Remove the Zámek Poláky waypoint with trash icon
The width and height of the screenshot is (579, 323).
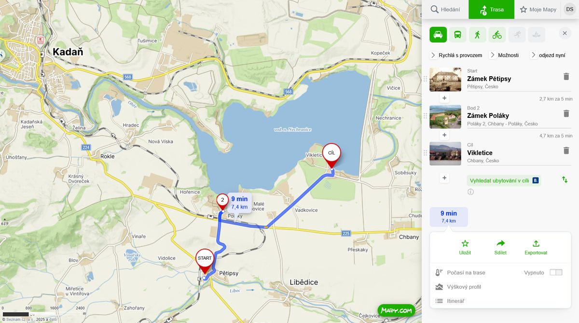(x=566, y=113)
